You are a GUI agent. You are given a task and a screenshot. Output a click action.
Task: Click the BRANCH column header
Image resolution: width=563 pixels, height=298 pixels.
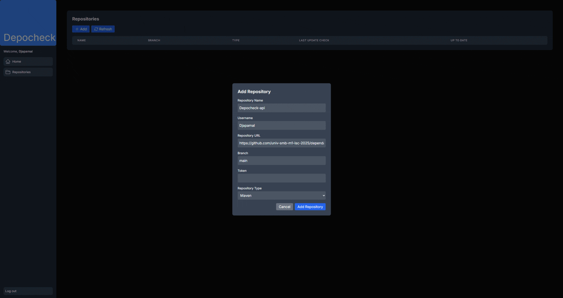click(154, 40)
